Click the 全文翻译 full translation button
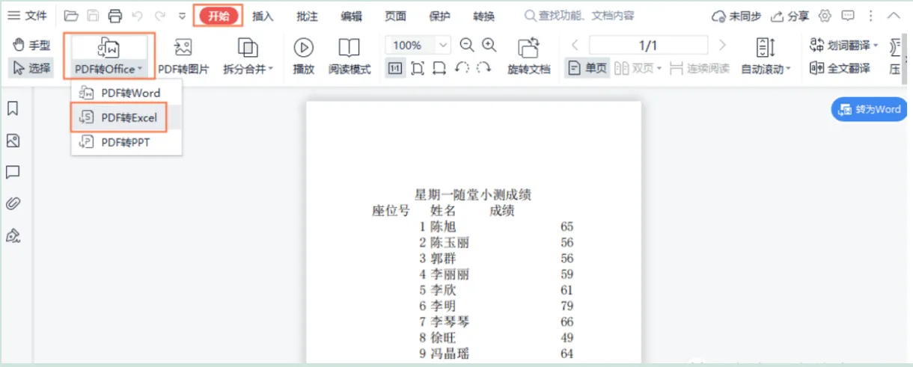 tap(840, 68)
